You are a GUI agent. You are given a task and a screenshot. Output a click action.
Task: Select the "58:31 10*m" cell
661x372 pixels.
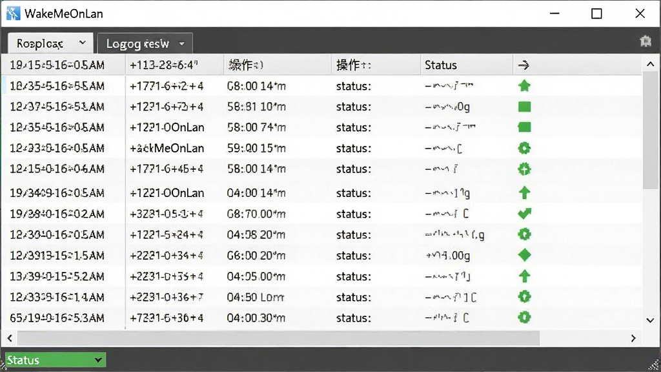click(256, 107)
